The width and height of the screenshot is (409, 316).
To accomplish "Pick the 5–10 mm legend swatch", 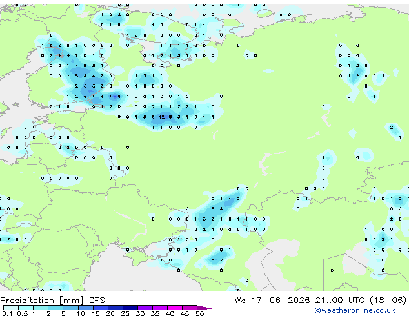I will pyautogui.click(x=71, y=308).
